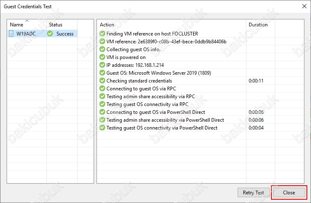
Task: Click check icon beside Finding VM reference
Action: coord(102,33)
